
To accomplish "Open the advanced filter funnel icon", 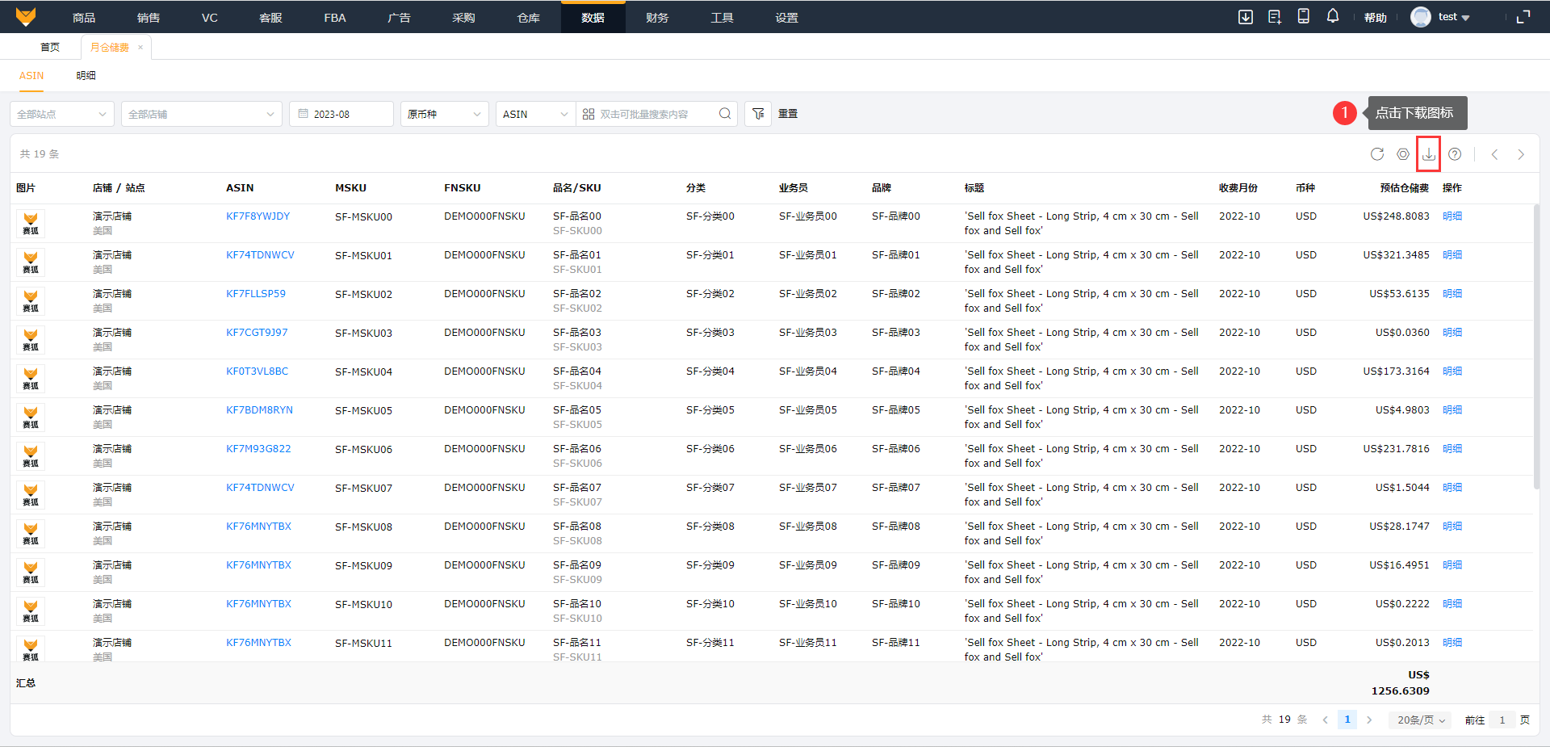I will coord(758,114).
